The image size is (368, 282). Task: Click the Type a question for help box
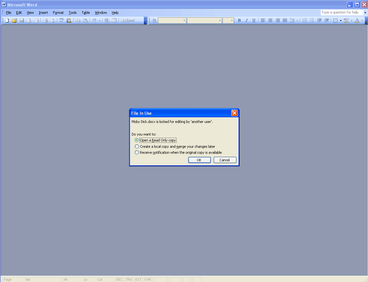click(342, 13)
